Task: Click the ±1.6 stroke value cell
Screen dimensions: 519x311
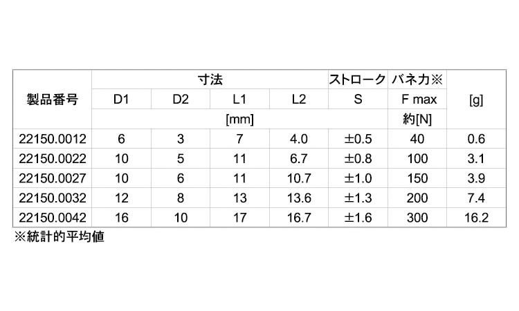Action: point(357,219)
